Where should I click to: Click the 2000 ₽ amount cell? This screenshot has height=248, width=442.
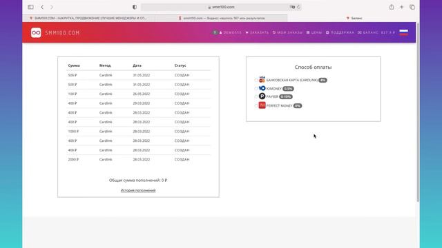click(73, 159)
